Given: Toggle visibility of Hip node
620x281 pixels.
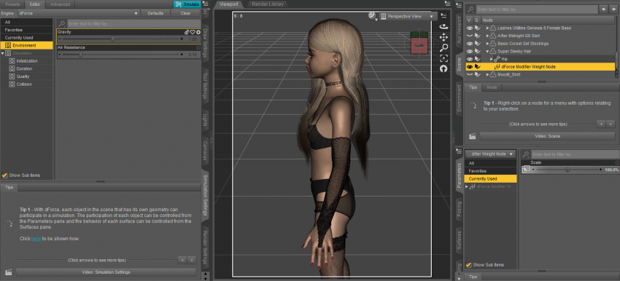Looking at the screenshot, I should tap(470, 59).
